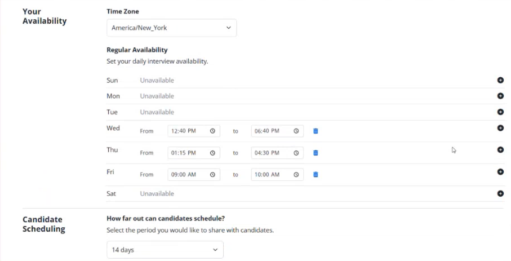Click the Thu day label
511x261 pixels.
pos(112,150)
